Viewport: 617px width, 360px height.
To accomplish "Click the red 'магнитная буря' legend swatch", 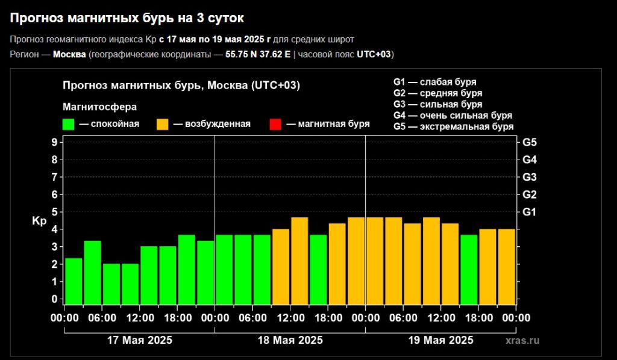I will (x=275, y=125).
